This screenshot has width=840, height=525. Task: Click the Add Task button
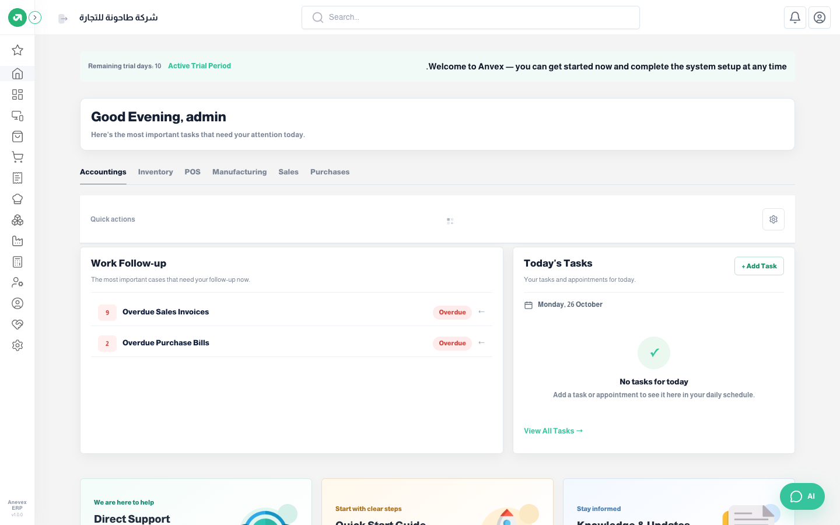pyautogui.click(x=759, y=266)
